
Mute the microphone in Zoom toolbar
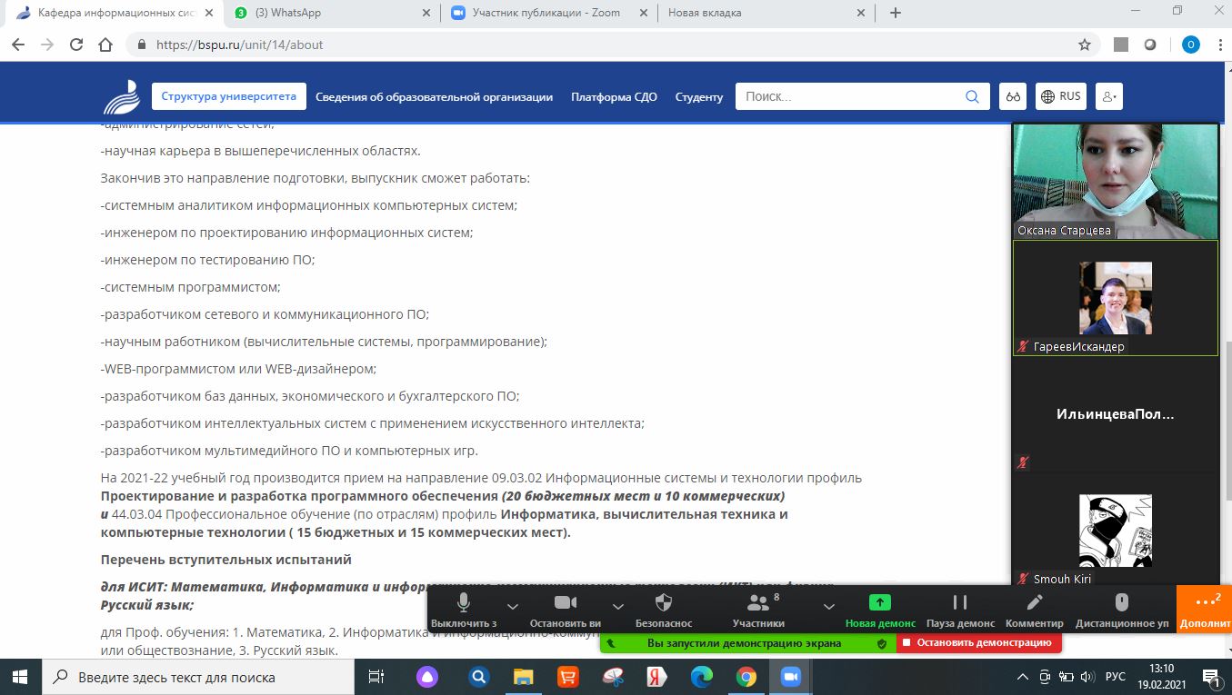coord(464,603)
